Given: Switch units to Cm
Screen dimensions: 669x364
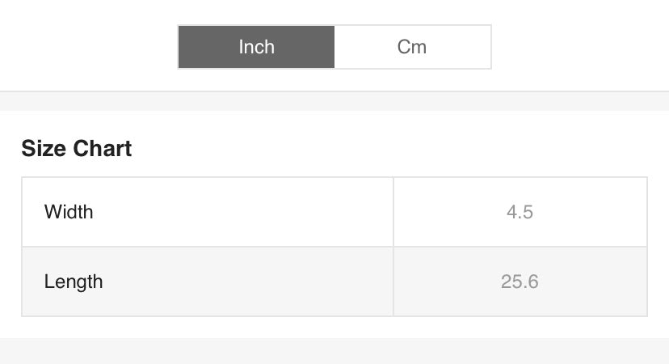Looking at the screenshot, I should (412, 47).
